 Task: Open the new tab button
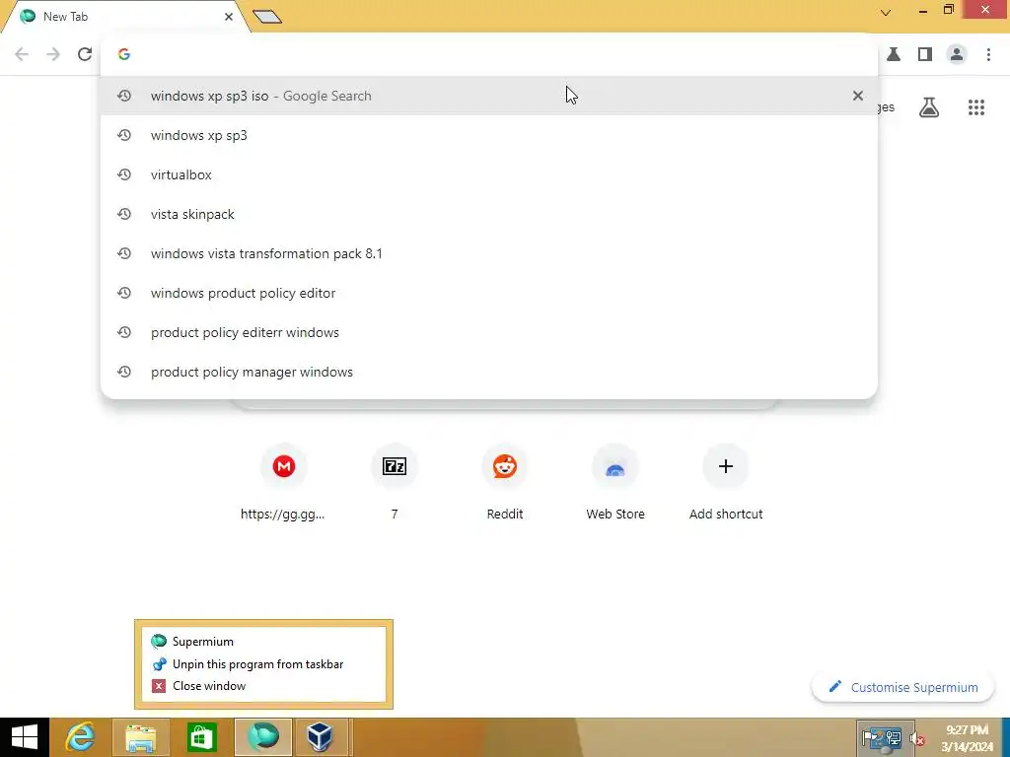pos(267,17)
